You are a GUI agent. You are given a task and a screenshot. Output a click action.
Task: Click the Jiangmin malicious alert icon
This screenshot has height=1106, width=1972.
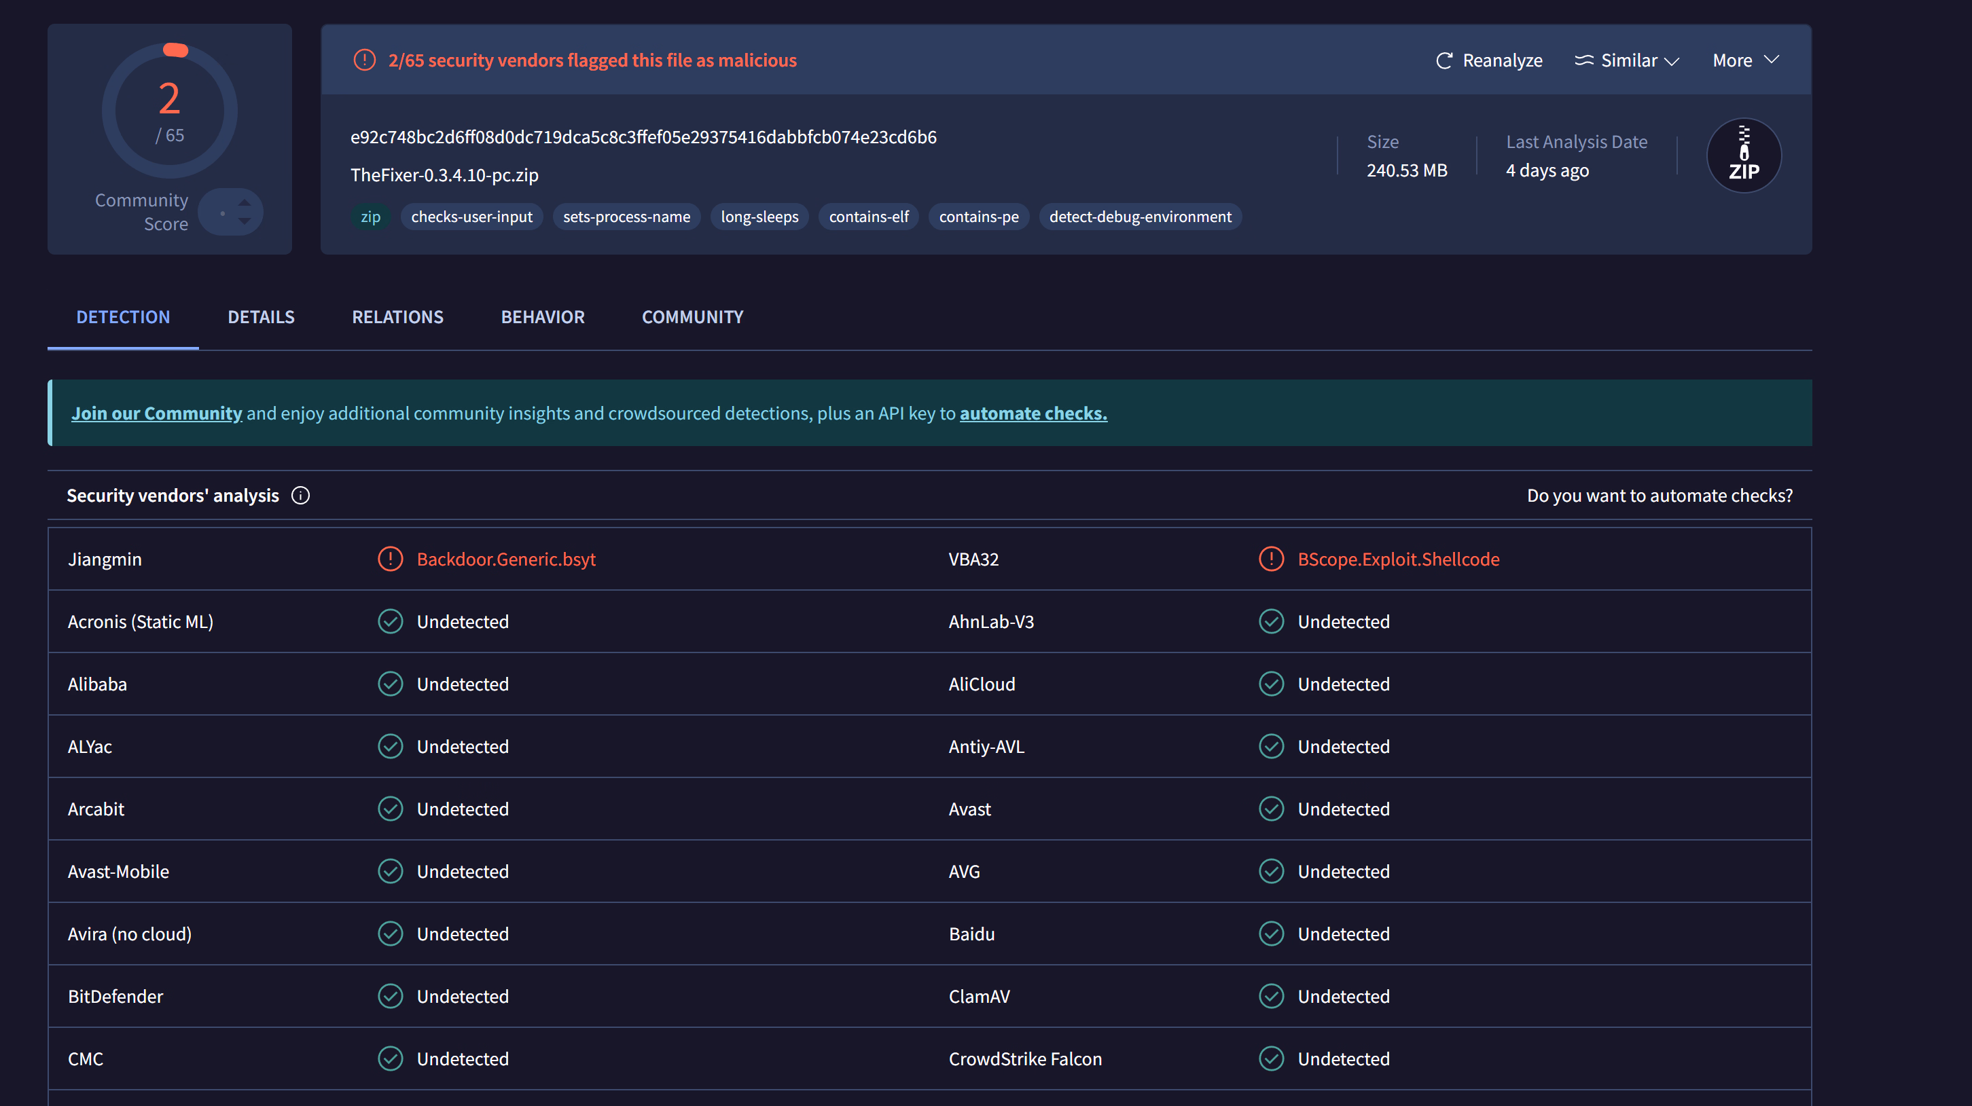click(x=391, y=559)
